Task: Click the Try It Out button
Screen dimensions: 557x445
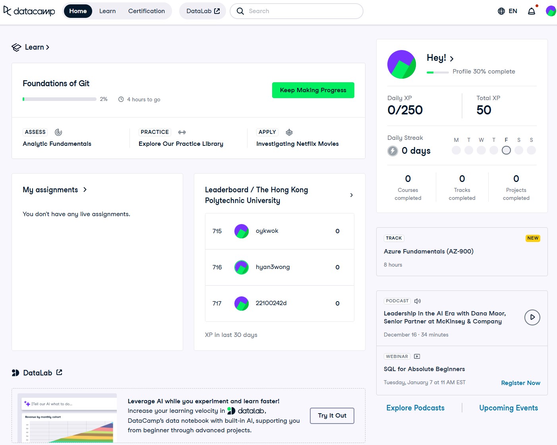Action: [332, 416]
